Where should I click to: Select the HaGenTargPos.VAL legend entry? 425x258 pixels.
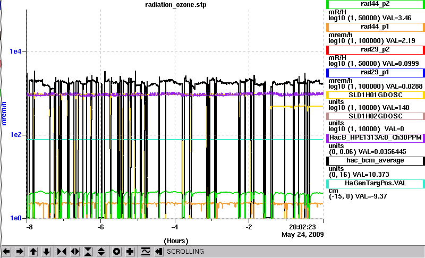pyautogui.click(x=376, y=184)
